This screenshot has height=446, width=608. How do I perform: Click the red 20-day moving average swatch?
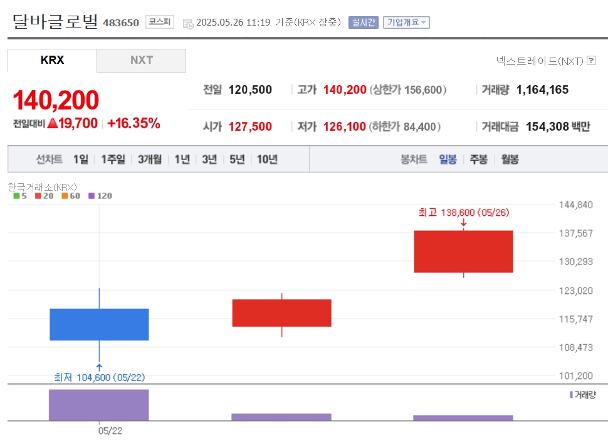38,196
